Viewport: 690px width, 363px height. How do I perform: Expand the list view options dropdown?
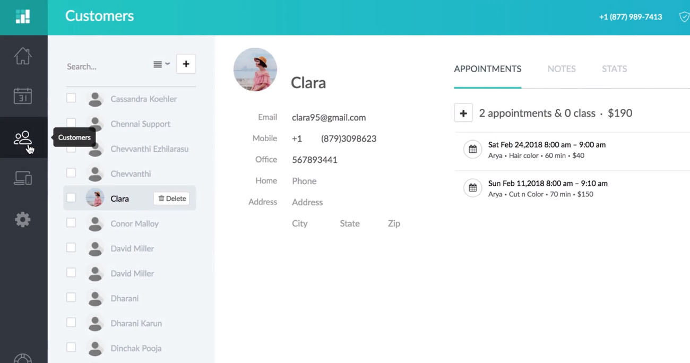click(x=161, y=64)
